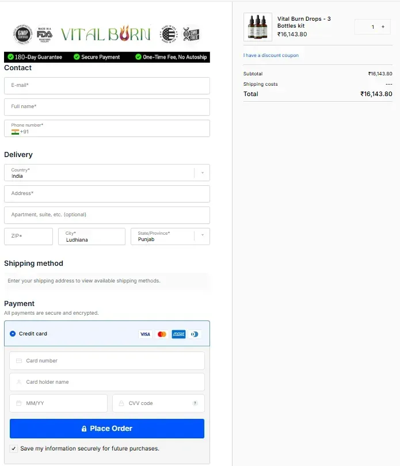The image size is (400, 466).
Task: Focus the E-mail input field
Action: tap(107, 86)
